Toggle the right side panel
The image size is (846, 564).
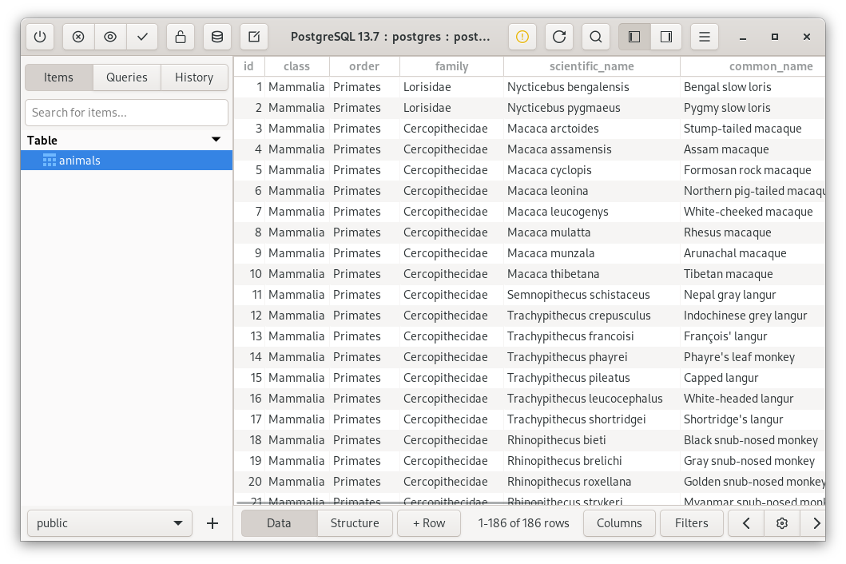668,37
